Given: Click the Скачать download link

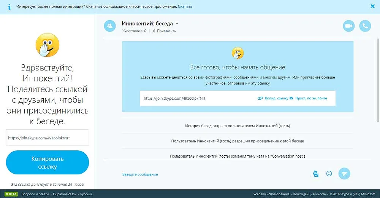Looking at the screenshot, I should (185, 6).
